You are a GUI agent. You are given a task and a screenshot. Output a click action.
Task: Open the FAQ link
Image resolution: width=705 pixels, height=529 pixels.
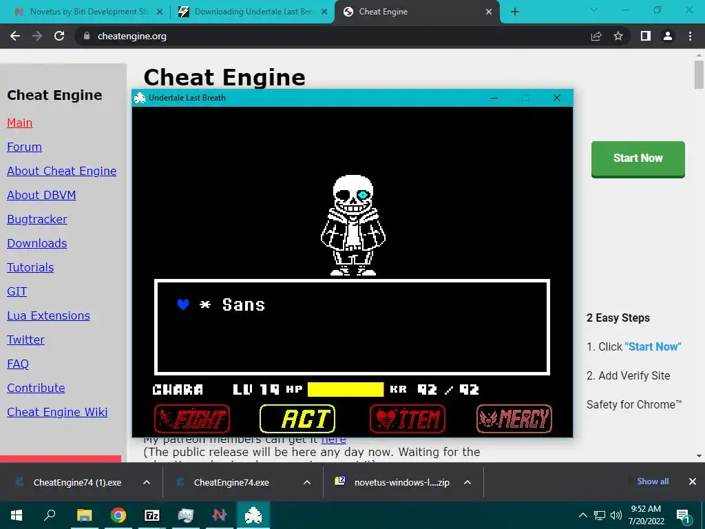[18, 364]
